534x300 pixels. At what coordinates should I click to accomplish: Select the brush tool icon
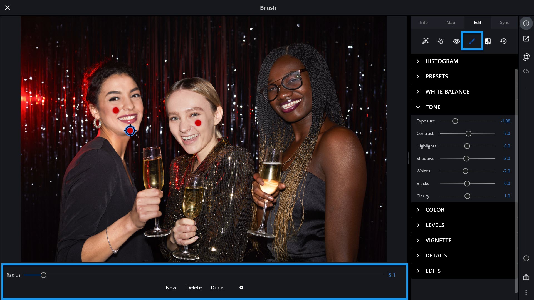[x=472, y=41]
